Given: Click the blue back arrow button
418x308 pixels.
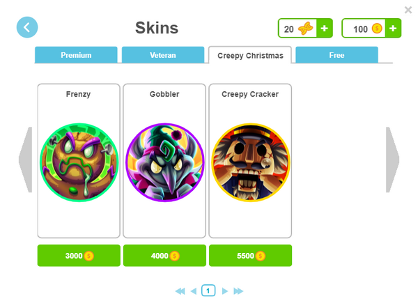Looking at the screenshot, I should 27,27.
